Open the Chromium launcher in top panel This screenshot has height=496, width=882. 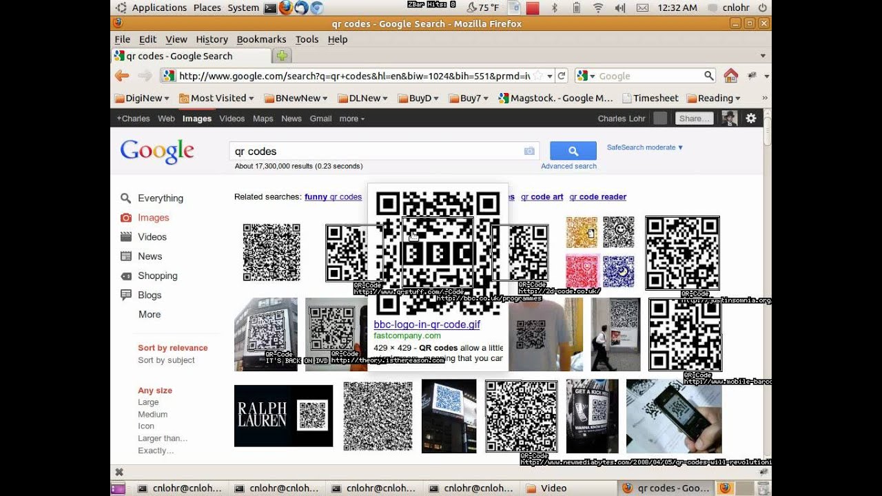coord(317,8)
